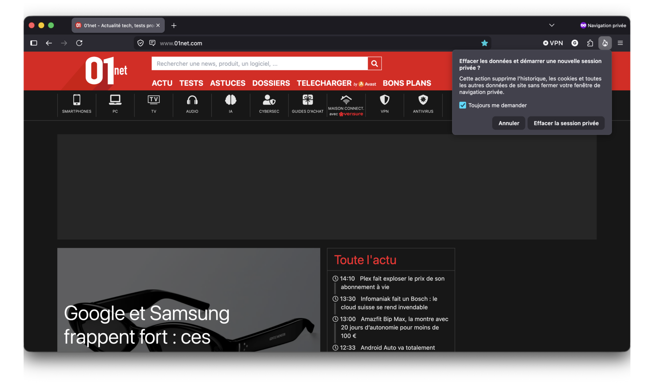Viewport: 654px width, 383px height.
Task: Click the bookmark star icon
Action: (484, 43)
